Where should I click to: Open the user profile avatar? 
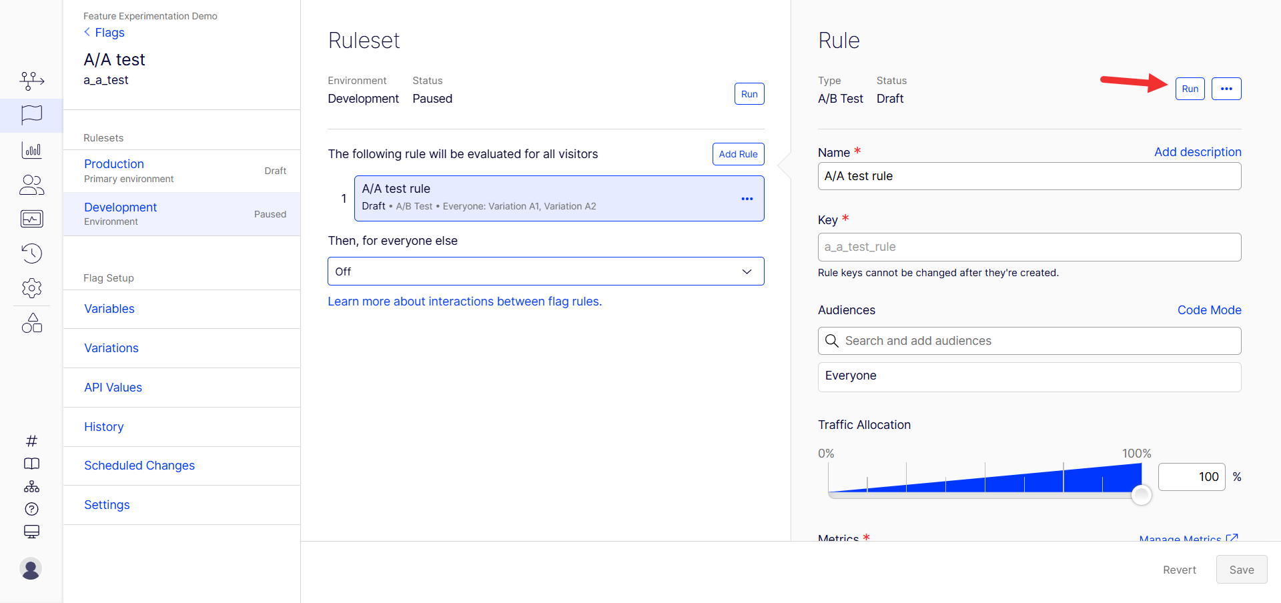point(31,568)
